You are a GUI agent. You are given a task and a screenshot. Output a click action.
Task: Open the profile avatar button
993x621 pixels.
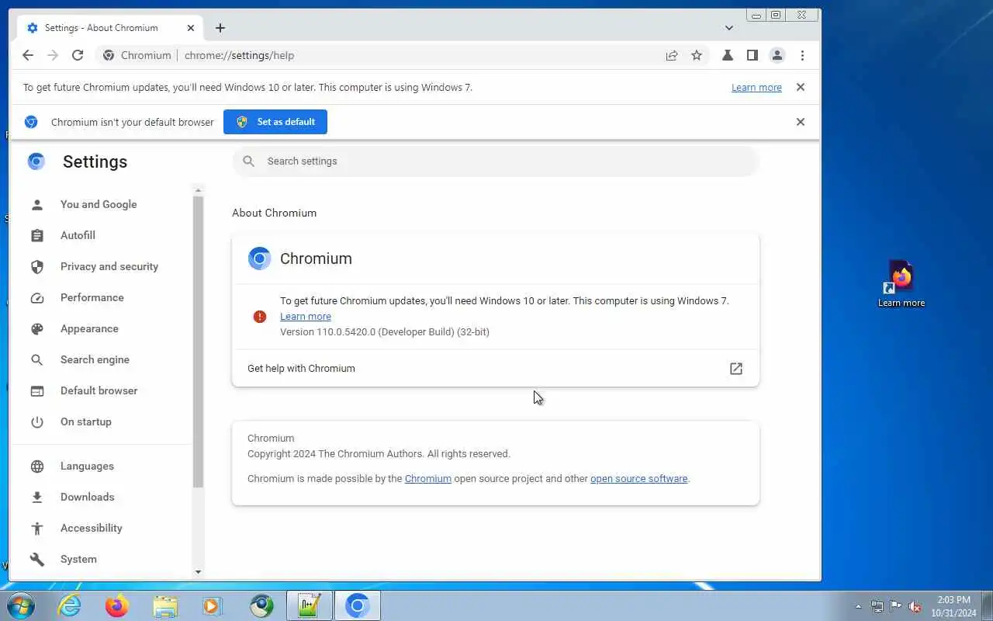pyautogui.click(x=777, y=55)
